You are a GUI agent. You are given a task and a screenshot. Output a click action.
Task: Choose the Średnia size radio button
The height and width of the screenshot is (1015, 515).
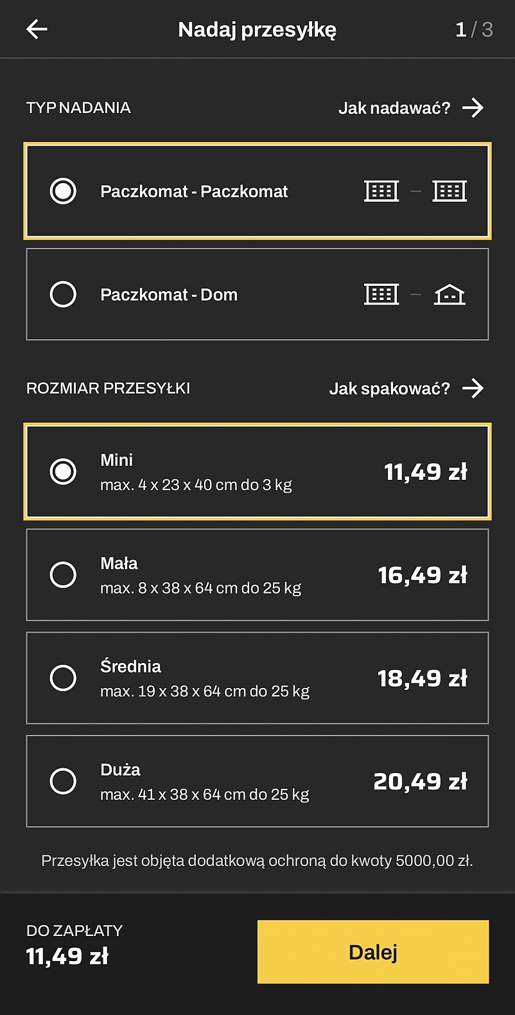pyautogui.click(x=63, y=678)
